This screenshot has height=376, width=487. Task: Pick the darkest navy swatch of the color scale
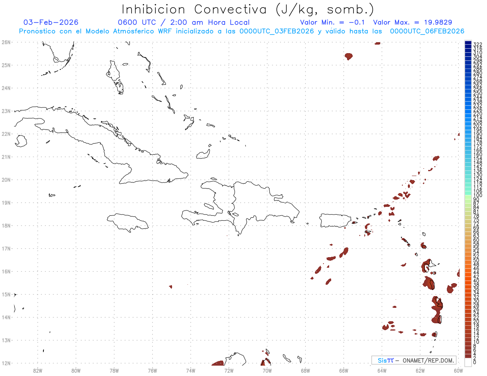[468, 43]
